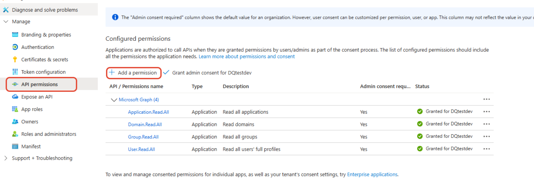
Task: Collapse the Manage section chevron
Action: coord(6,22)
